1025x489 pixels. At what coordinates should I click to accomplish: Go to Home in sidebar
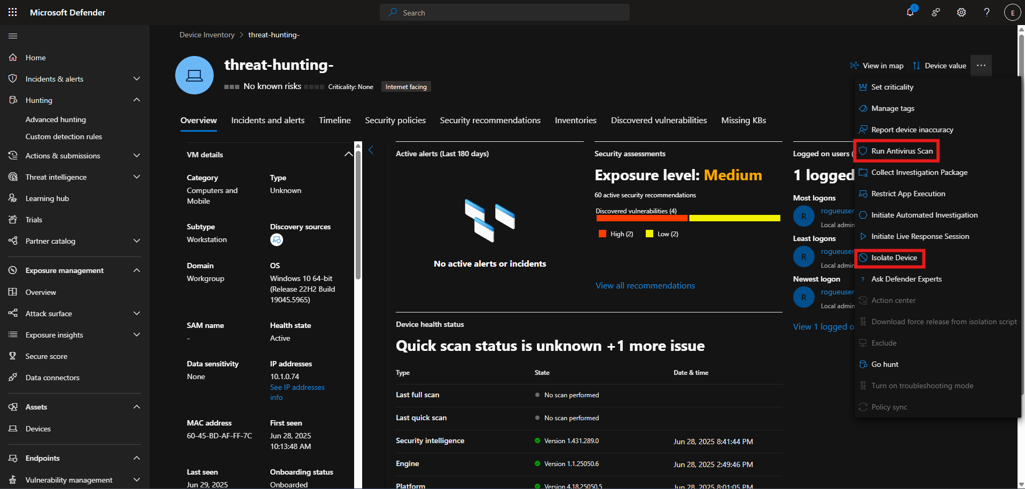(x=36, y=58)
